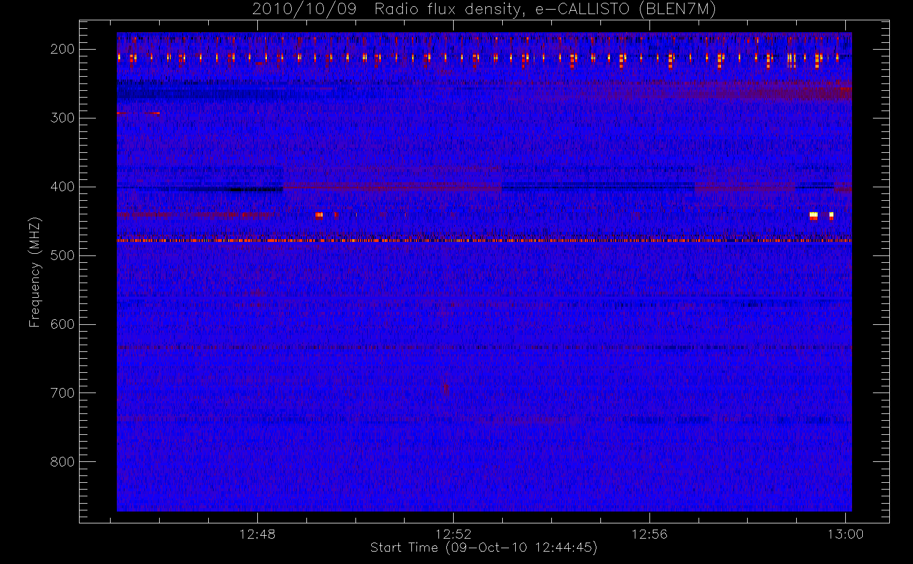Click the 200 frequency tick label

(x=62, y=49)
